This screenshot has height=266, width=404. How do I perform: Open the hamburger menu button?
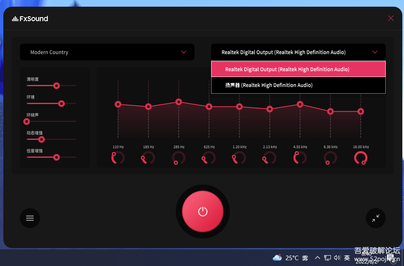click(x=30, y=218)
